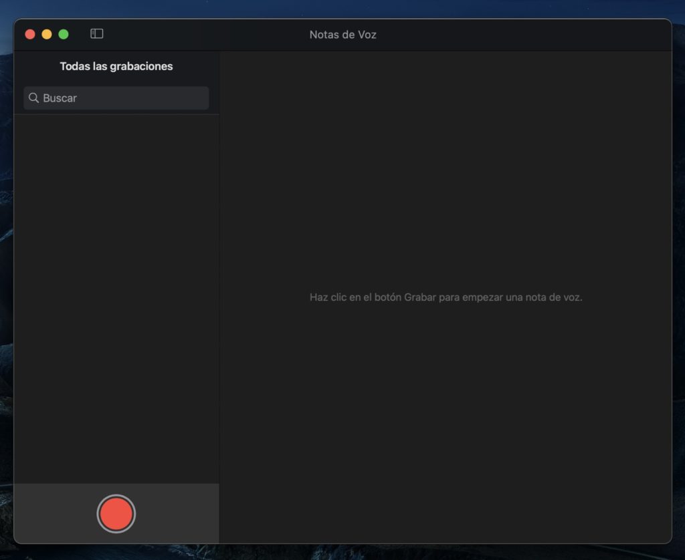This screenshot has width=685, height=560.
Task: Click the "Haz clic en el botón Grabar" hint text
Action: pos(446,297)
